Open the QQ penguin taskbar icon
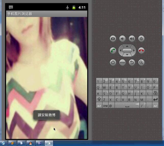Image resolution: width=164 pixels, height=146 pixels. pyautogui.click(x=31, y=143)
